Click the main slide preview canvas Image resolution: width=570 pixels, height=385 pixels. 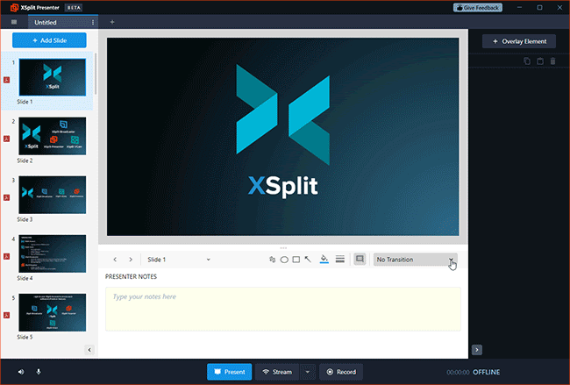point(283,137)
